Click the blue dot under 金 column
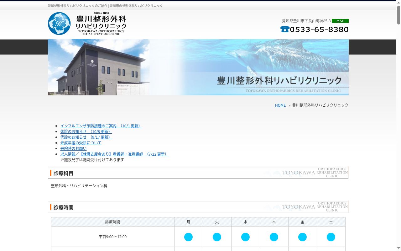The image size is (401, 251). point(302,237)
